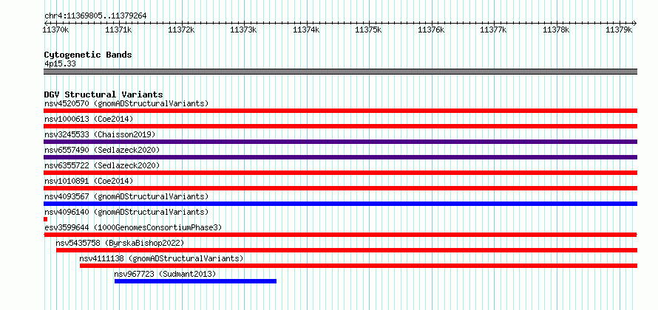Click the 11377k ruler tick label

494,30
